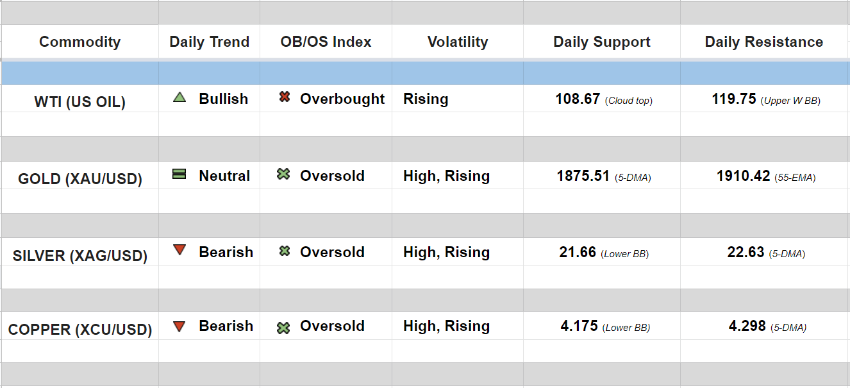Select the Daily Trend header cell

tap(209, 42)
